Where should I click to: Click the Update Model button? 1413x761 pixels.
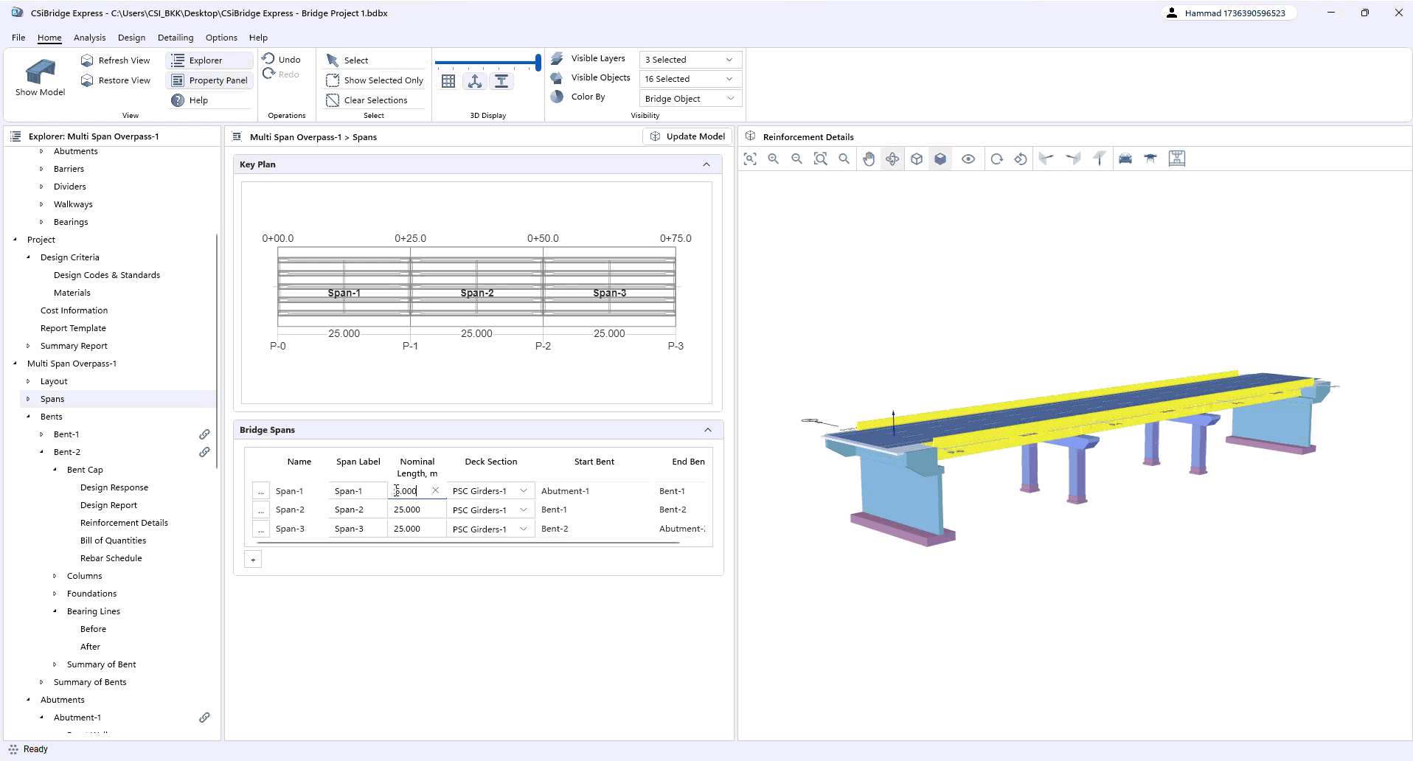click(687, 136)
